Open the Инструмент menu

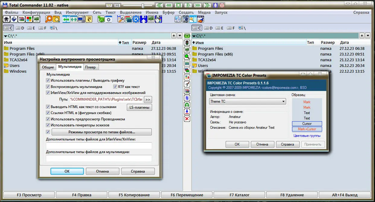pyautogui.click(x=77, y=12)
